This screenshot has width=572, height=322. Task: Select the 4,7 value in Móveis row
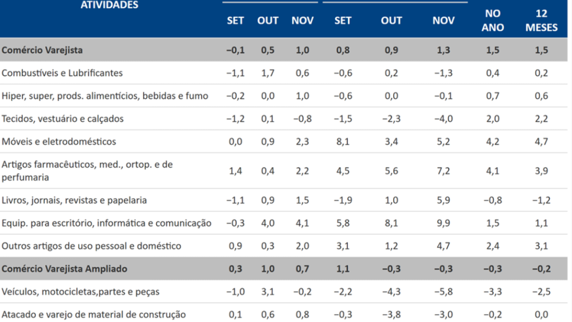coord(541,142)
